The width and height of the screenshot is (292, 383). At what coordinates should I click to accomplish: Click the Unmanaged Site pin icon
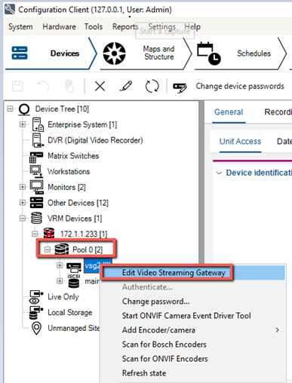coord(37,328)
